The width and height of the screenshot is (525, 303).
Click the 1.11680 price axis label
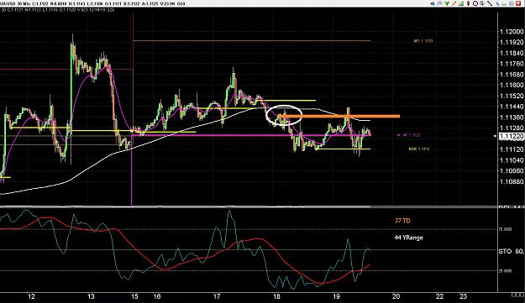(x=512, y=74)
